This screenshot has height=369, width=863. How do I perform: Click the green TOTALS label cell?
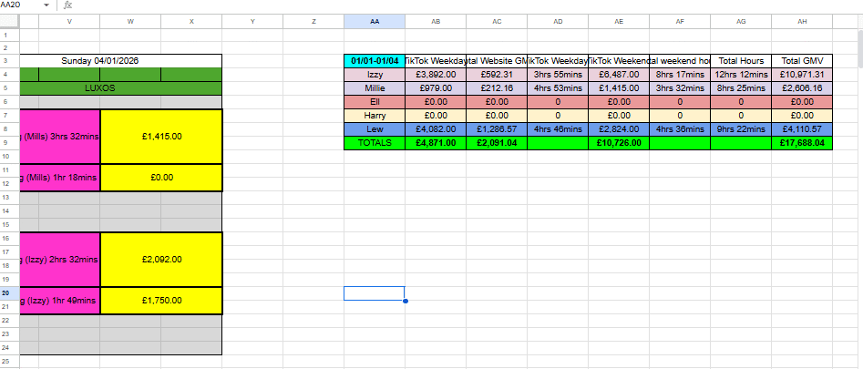[x=375, y=143]
